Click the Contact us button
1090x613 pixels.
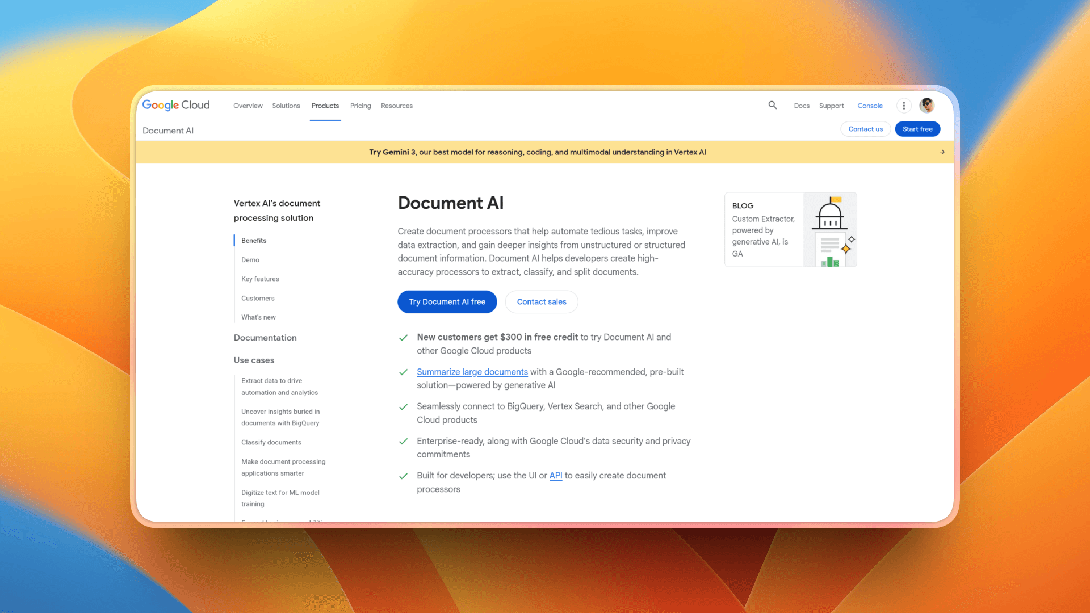[865, 129]
